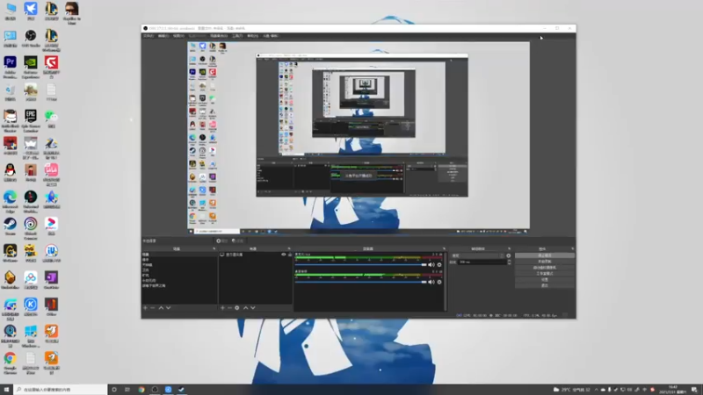Pop out the Scenes dock panel
Viewport: 703px width, 395px height.
(x=214, y=248)
